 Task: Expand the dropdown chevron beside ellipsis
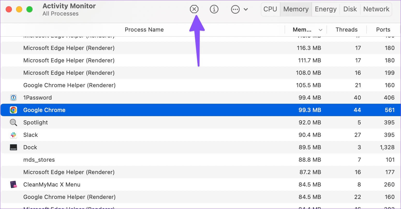[x=246, y=10]
